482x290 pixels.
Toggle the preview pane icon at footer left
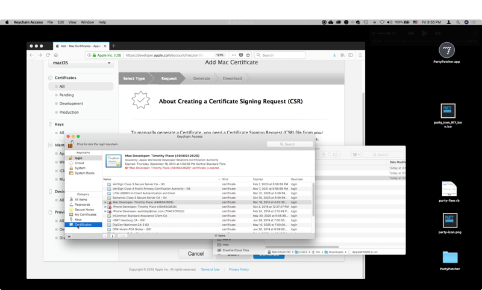point(69,236)
